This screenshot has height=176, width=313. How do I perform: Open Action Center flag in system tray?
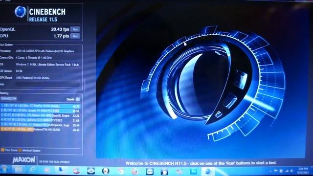[x=276, y=171]
